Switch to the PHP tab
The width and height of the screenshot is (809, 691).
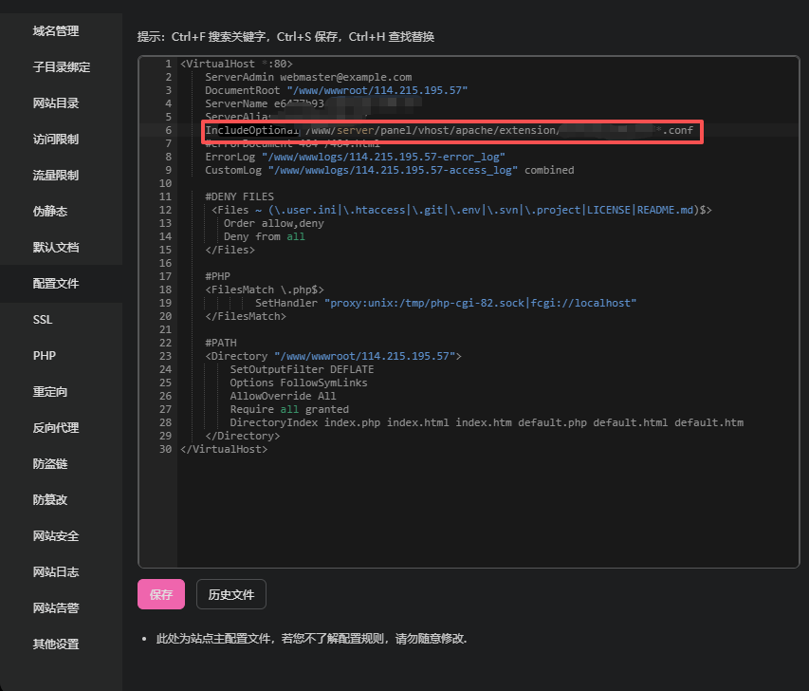pyautogui.click(x=45, y=356)
